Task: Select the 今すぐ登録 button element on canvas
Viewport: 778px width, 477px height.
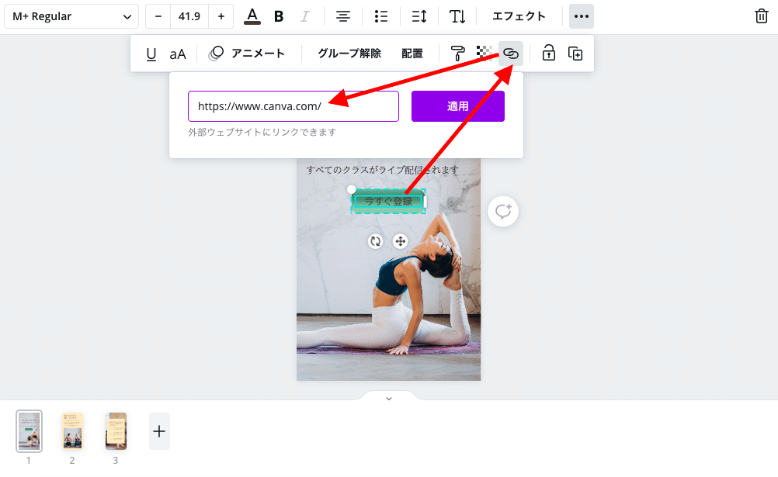Action: [x=388, y=202]
